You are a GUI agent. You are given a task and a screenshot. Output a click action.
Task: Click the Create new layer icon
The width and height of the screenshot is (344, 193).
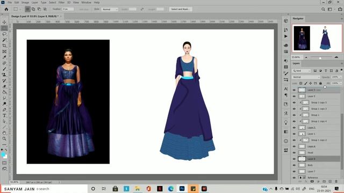coord(330,181)
